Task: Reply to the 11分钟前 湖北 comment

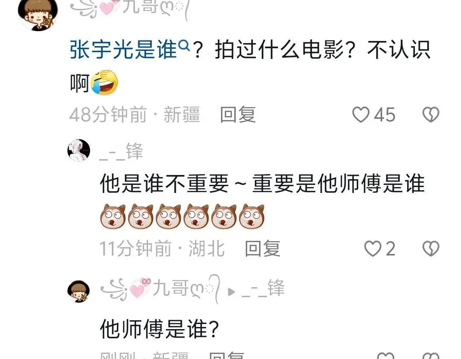Action: click(x=263, y=249)
